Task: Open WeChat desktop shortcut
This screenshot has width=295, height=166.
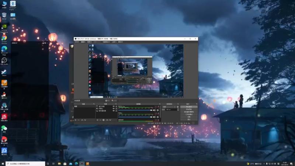Action: click(4, 129)
